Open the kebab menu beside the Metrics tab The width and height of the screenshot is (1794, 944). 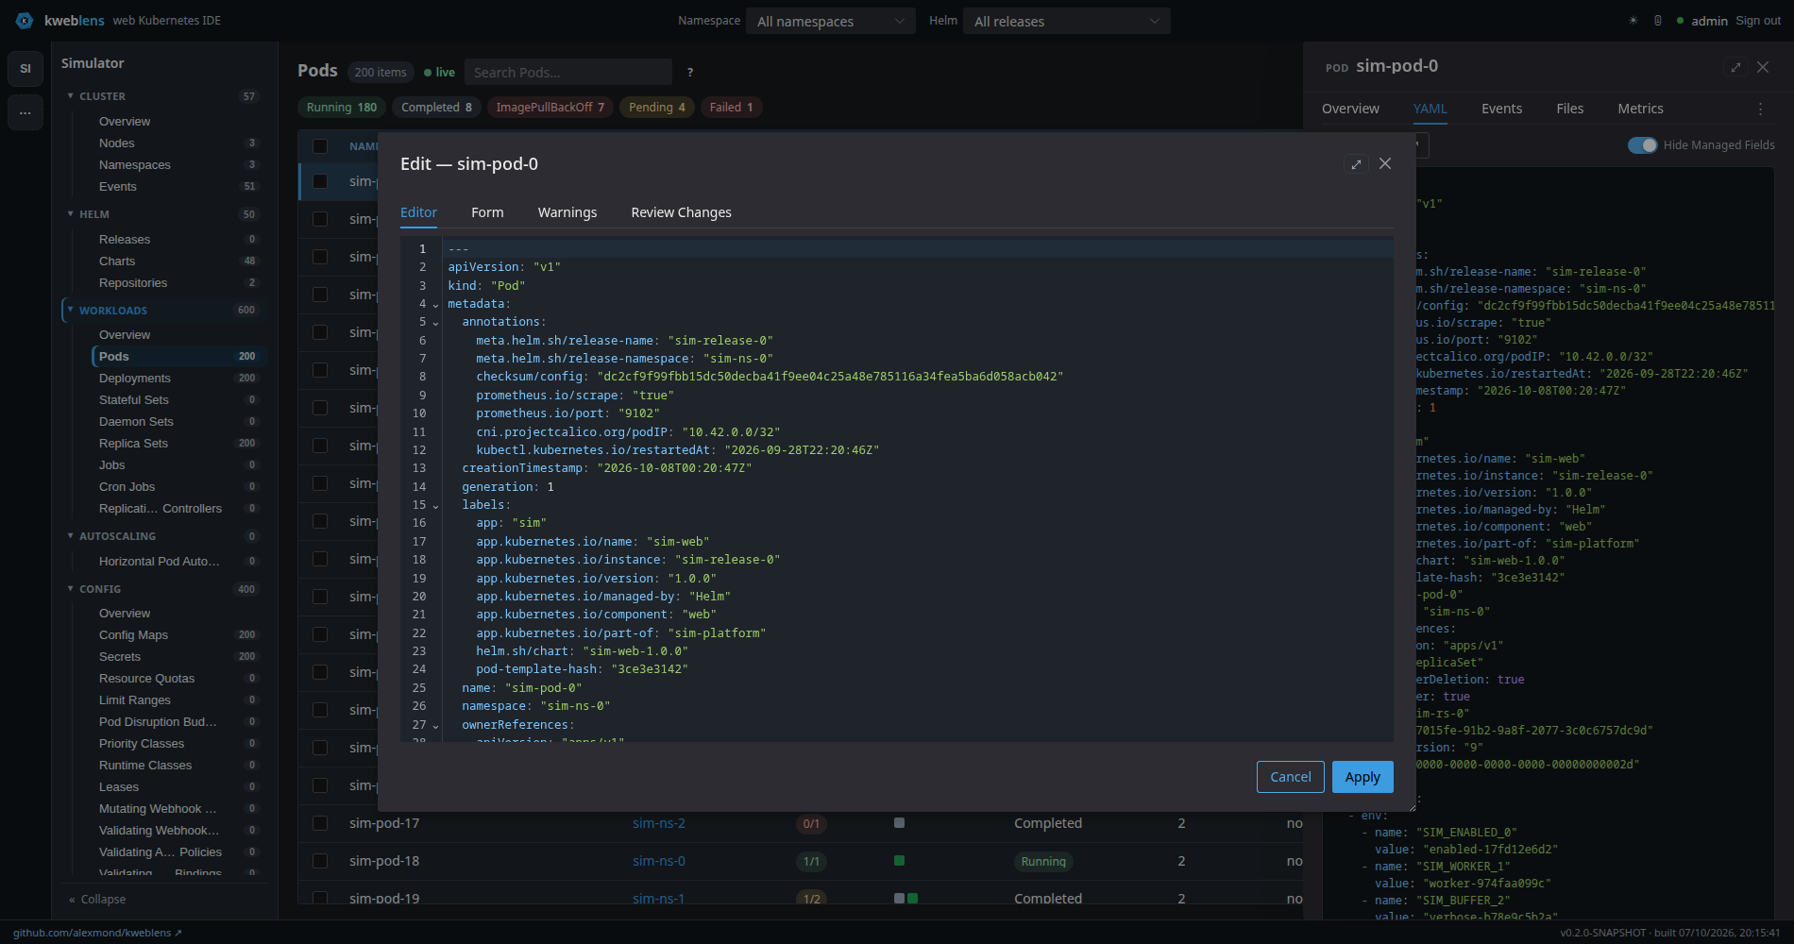coord(1760,109)
